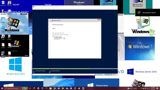The width and height of the screenshot is (160, 90).
Task: Open Discord from the taskbar
Action: pos(59,88)
